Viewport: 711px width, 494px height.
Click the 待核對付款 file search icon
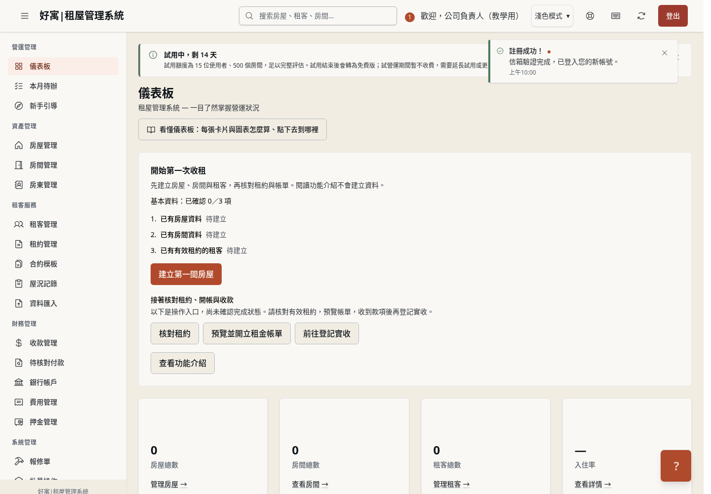(19, 363)
